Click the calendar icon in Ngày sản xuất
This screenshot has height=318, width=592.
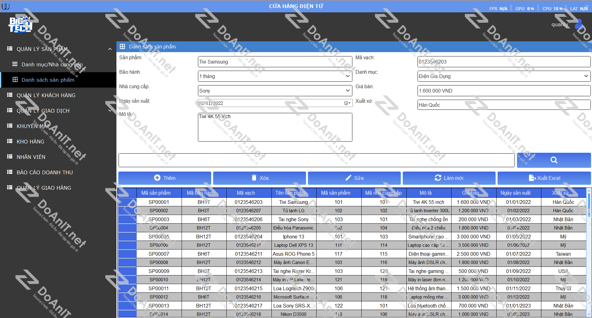346,103
